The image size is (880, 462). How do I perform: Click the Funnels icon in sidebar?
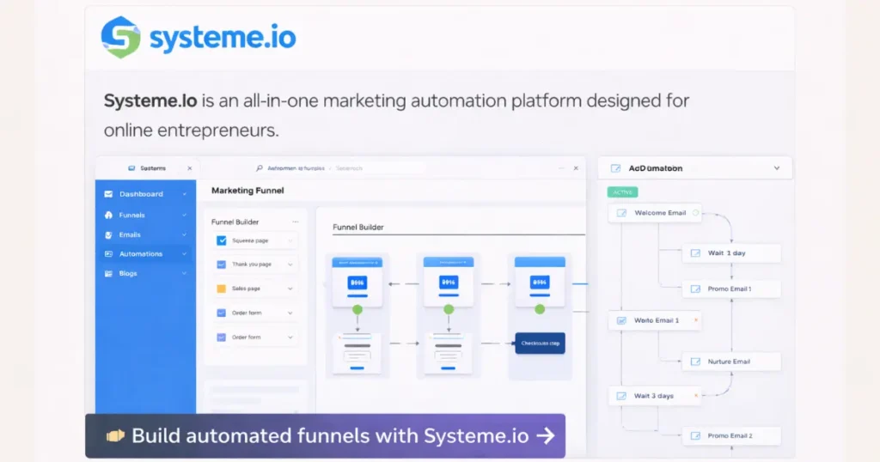coord(108,215)
